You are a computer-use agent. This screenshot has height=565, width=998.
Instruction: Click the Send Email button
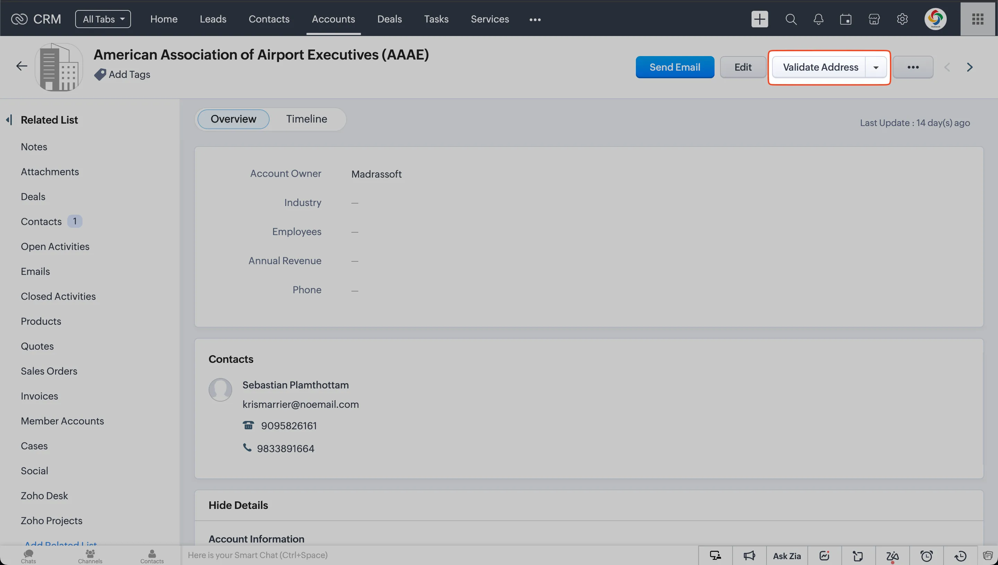pos(675,67)
